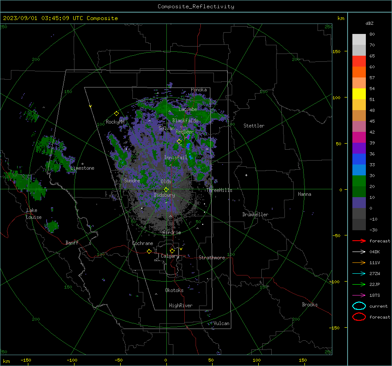Click the Drumheller city label
Image resolution: width=392 pixels, height=366 pixels.
(x=255, y=215)
